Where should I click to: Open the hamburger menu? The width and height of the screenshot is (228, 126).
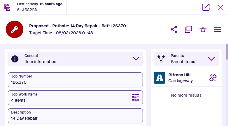[x=218, y=29]
